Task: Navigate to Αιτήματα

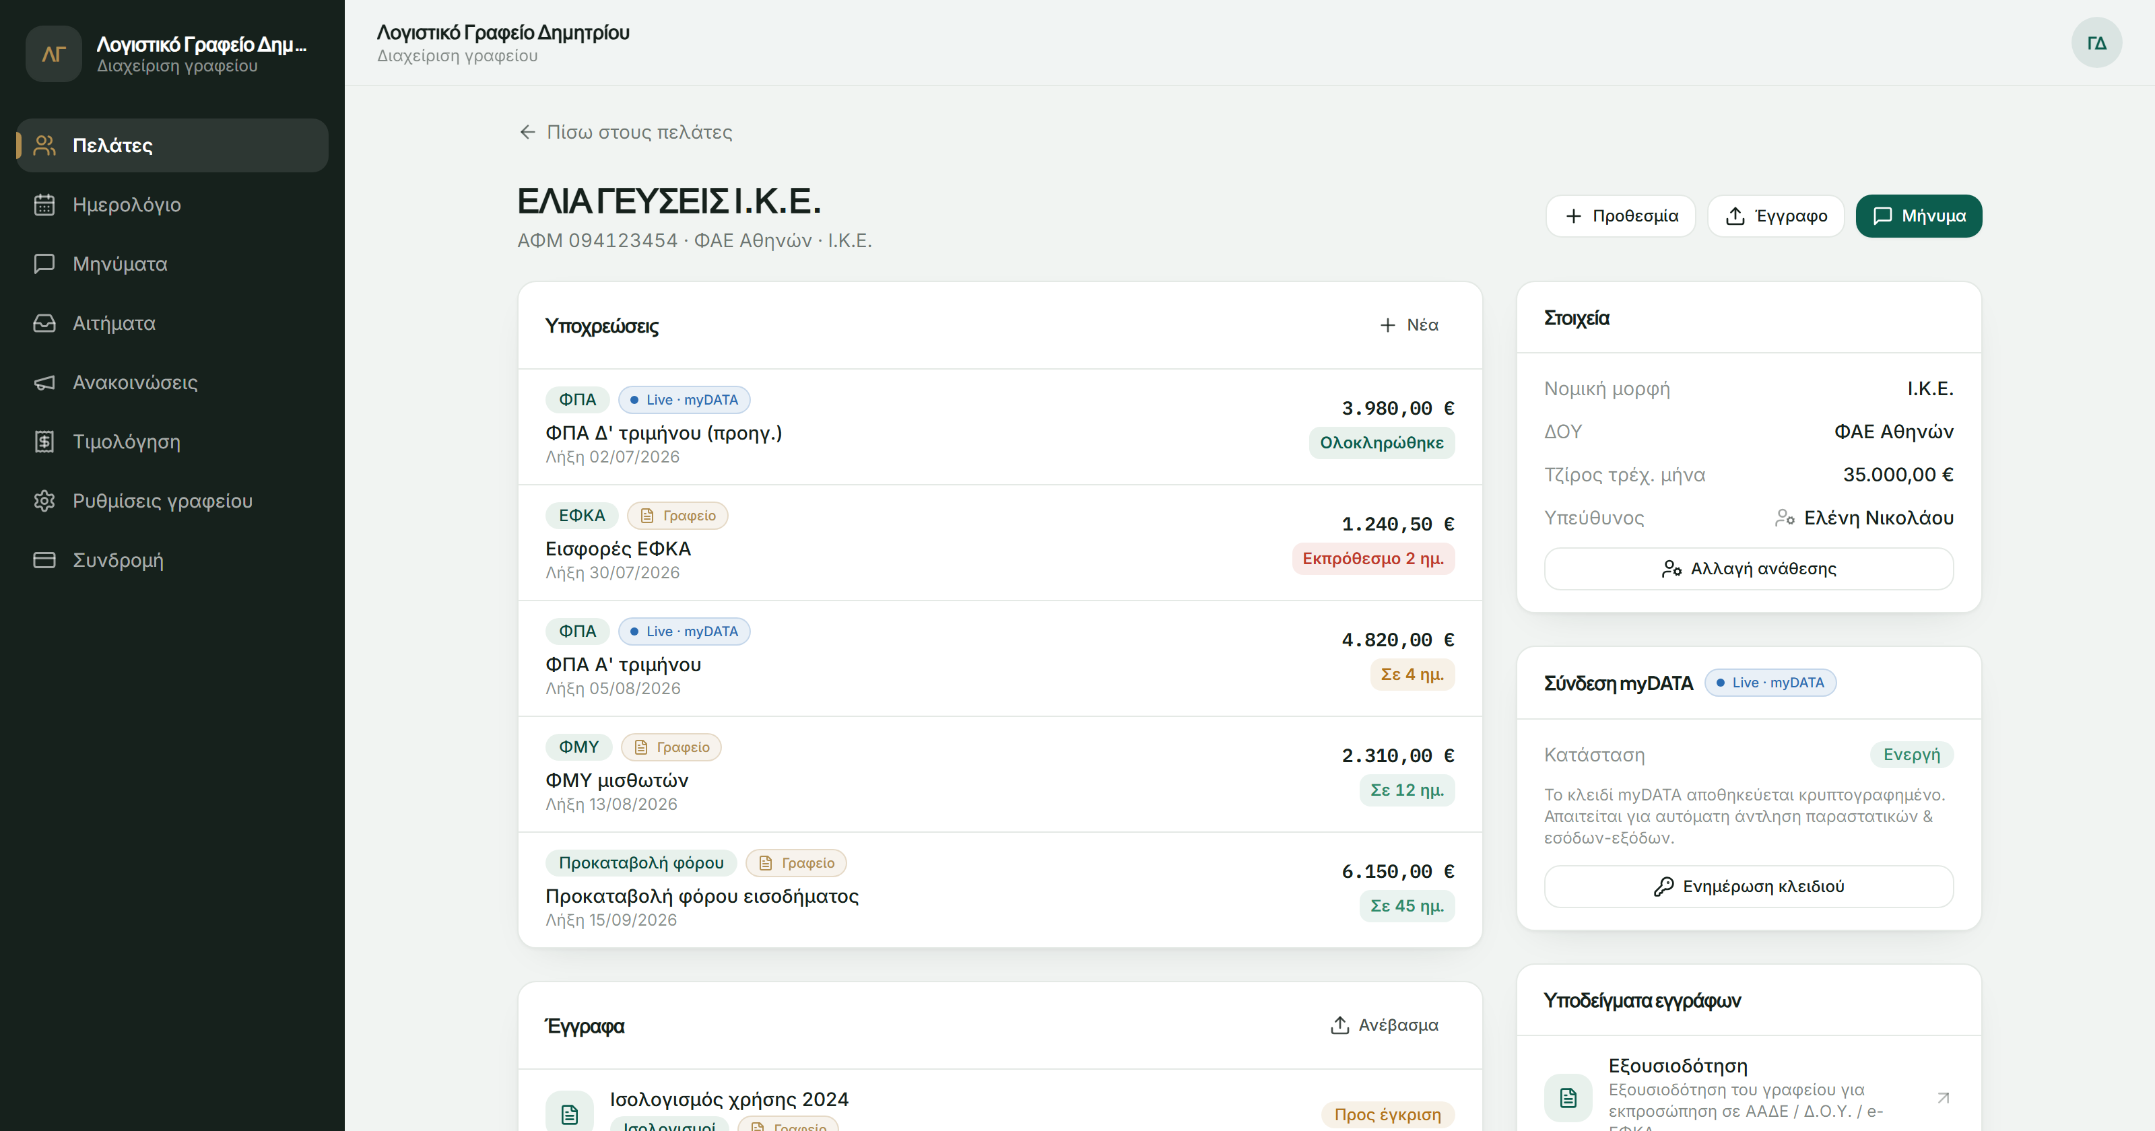Action: [x=172, y=324]
